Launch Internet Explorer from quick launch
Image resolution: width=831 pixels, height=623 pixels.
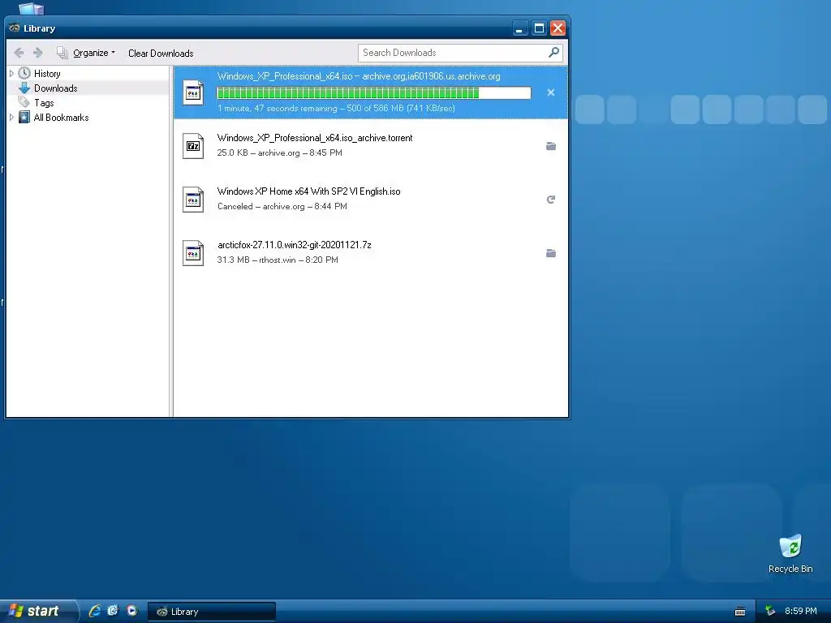pos(95,611)
